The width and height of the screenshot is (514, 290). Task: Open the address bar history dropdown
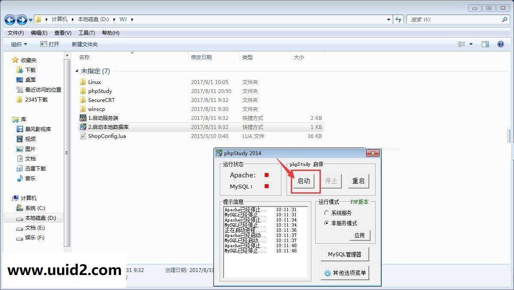(388, 19)
